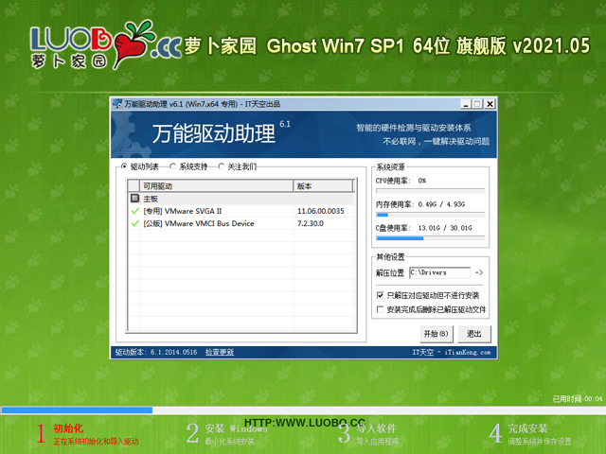The height and width of the screenshot is (454, 606).
Task: Click the 已用时间 00:04 timer text
Action: coord(578,399)
